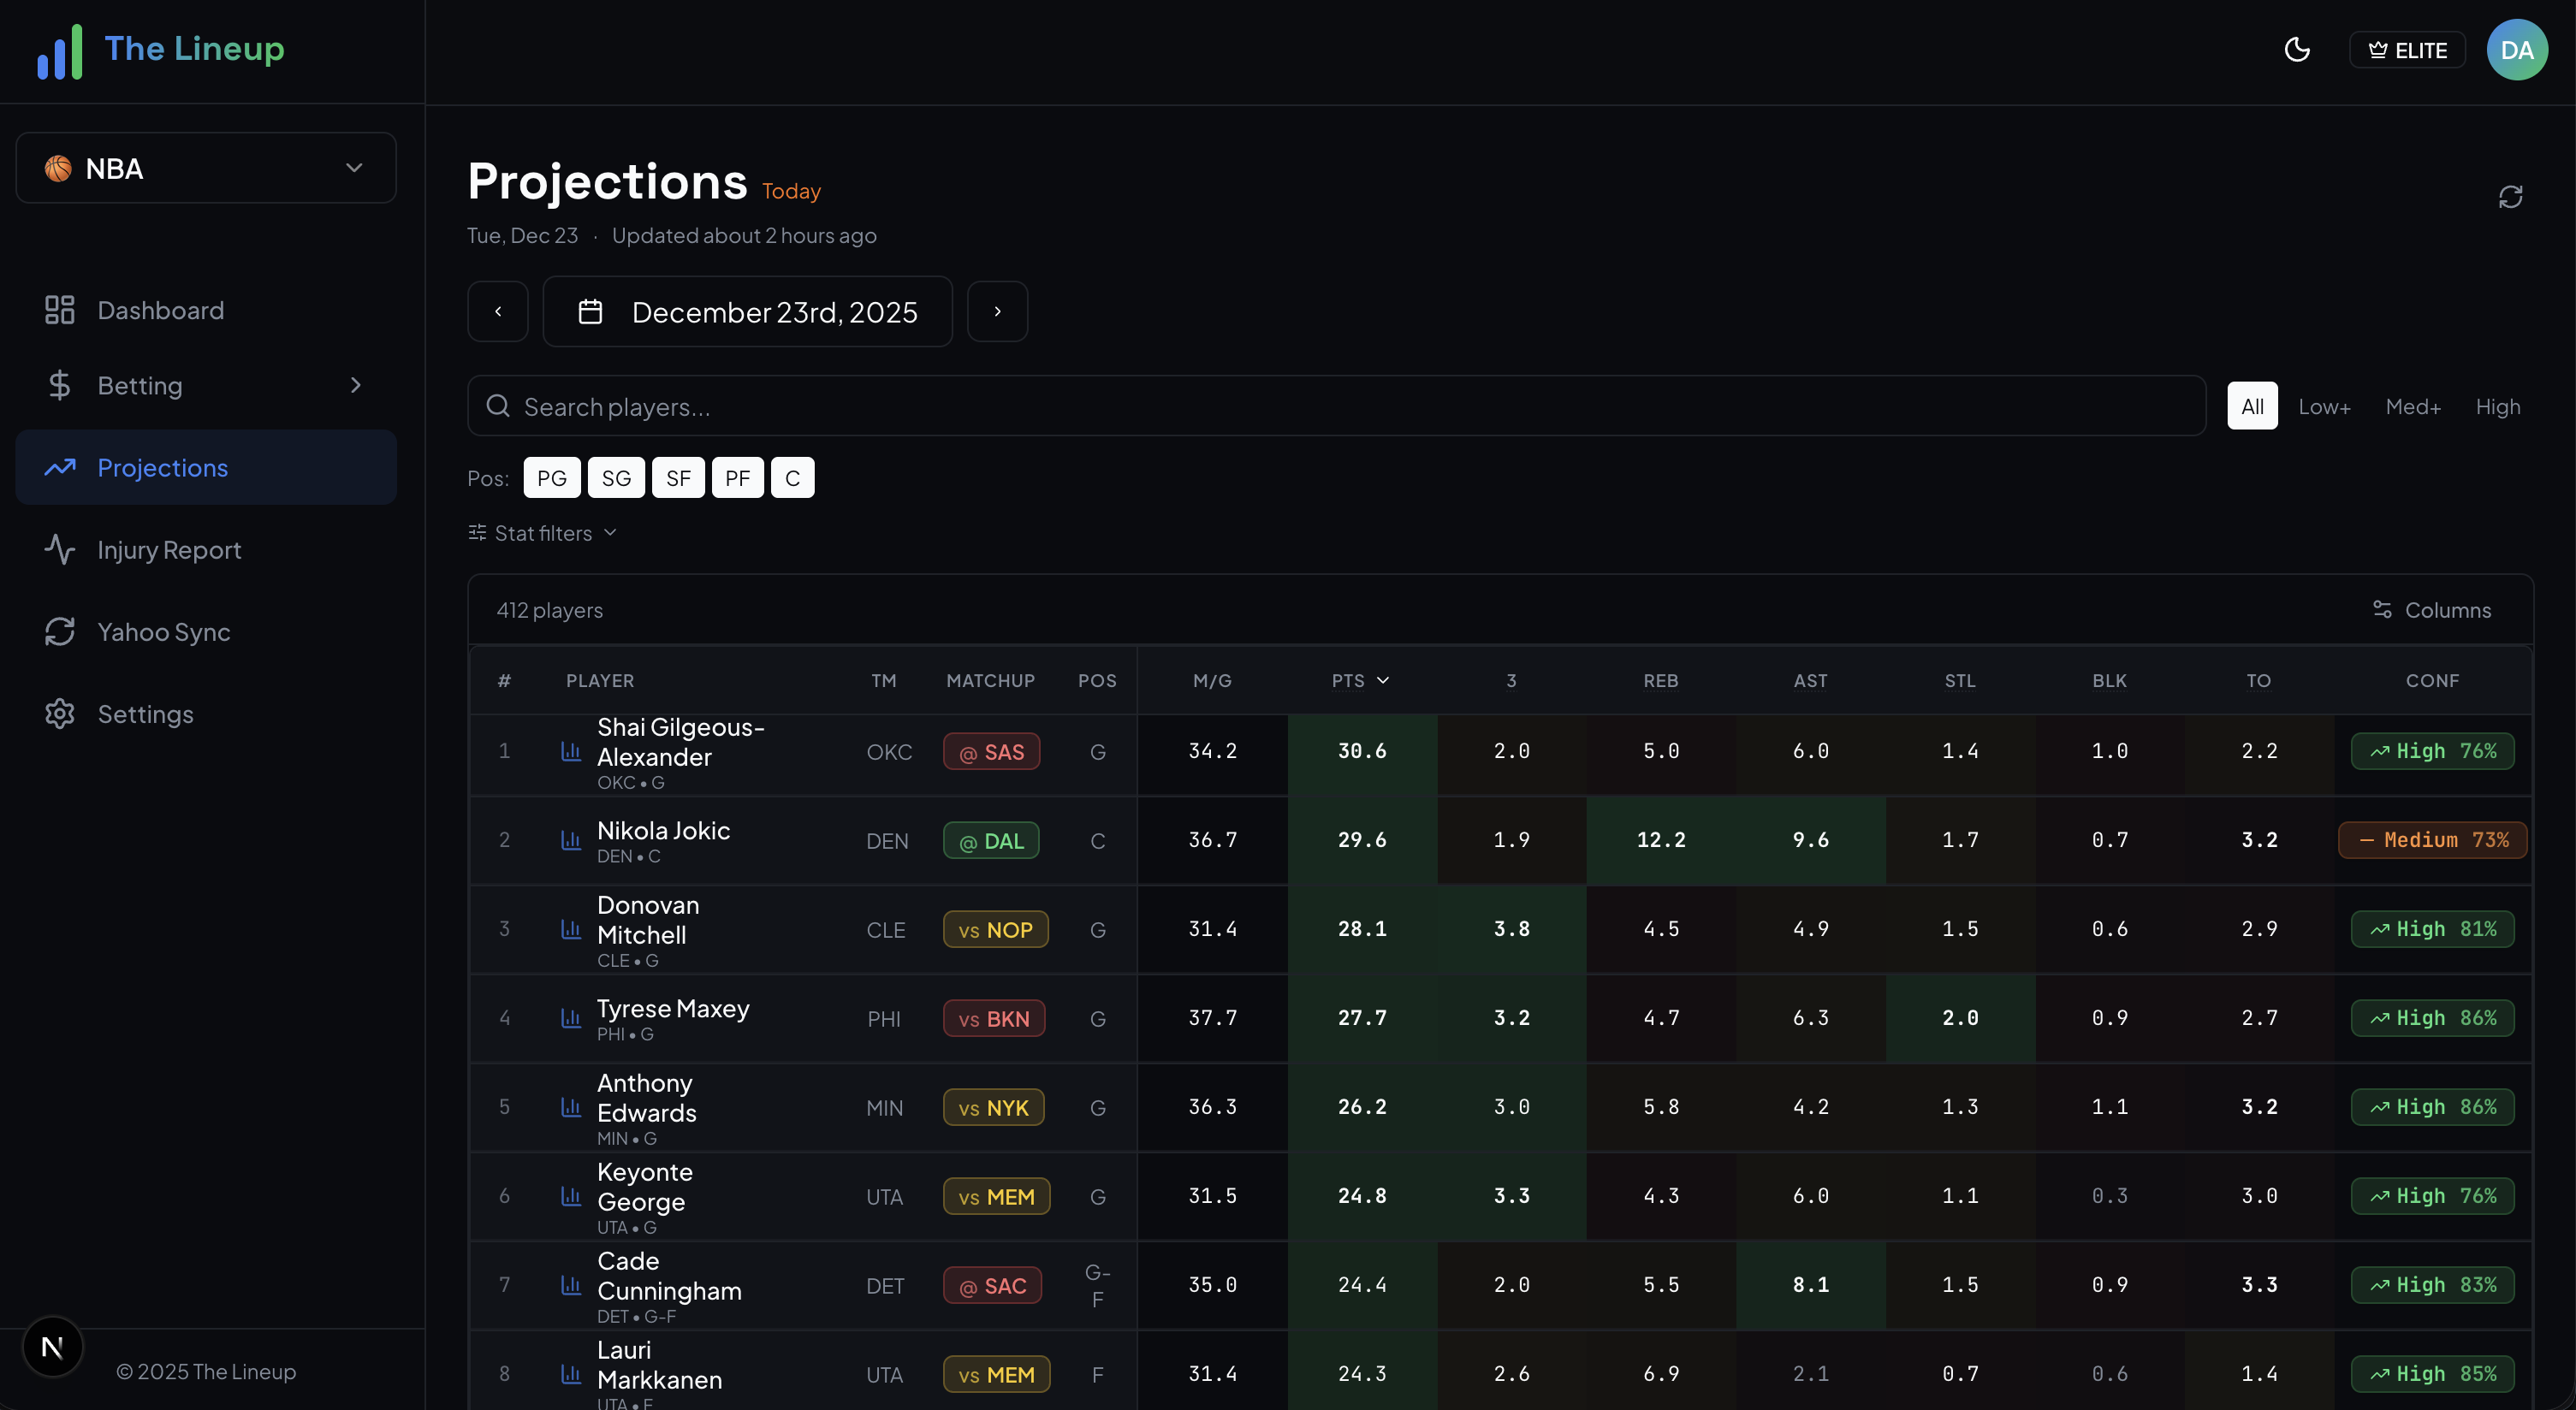Open the Dashboard from the sidebar
Screen dimensions: 2576x1410
(x=159, y=309)
